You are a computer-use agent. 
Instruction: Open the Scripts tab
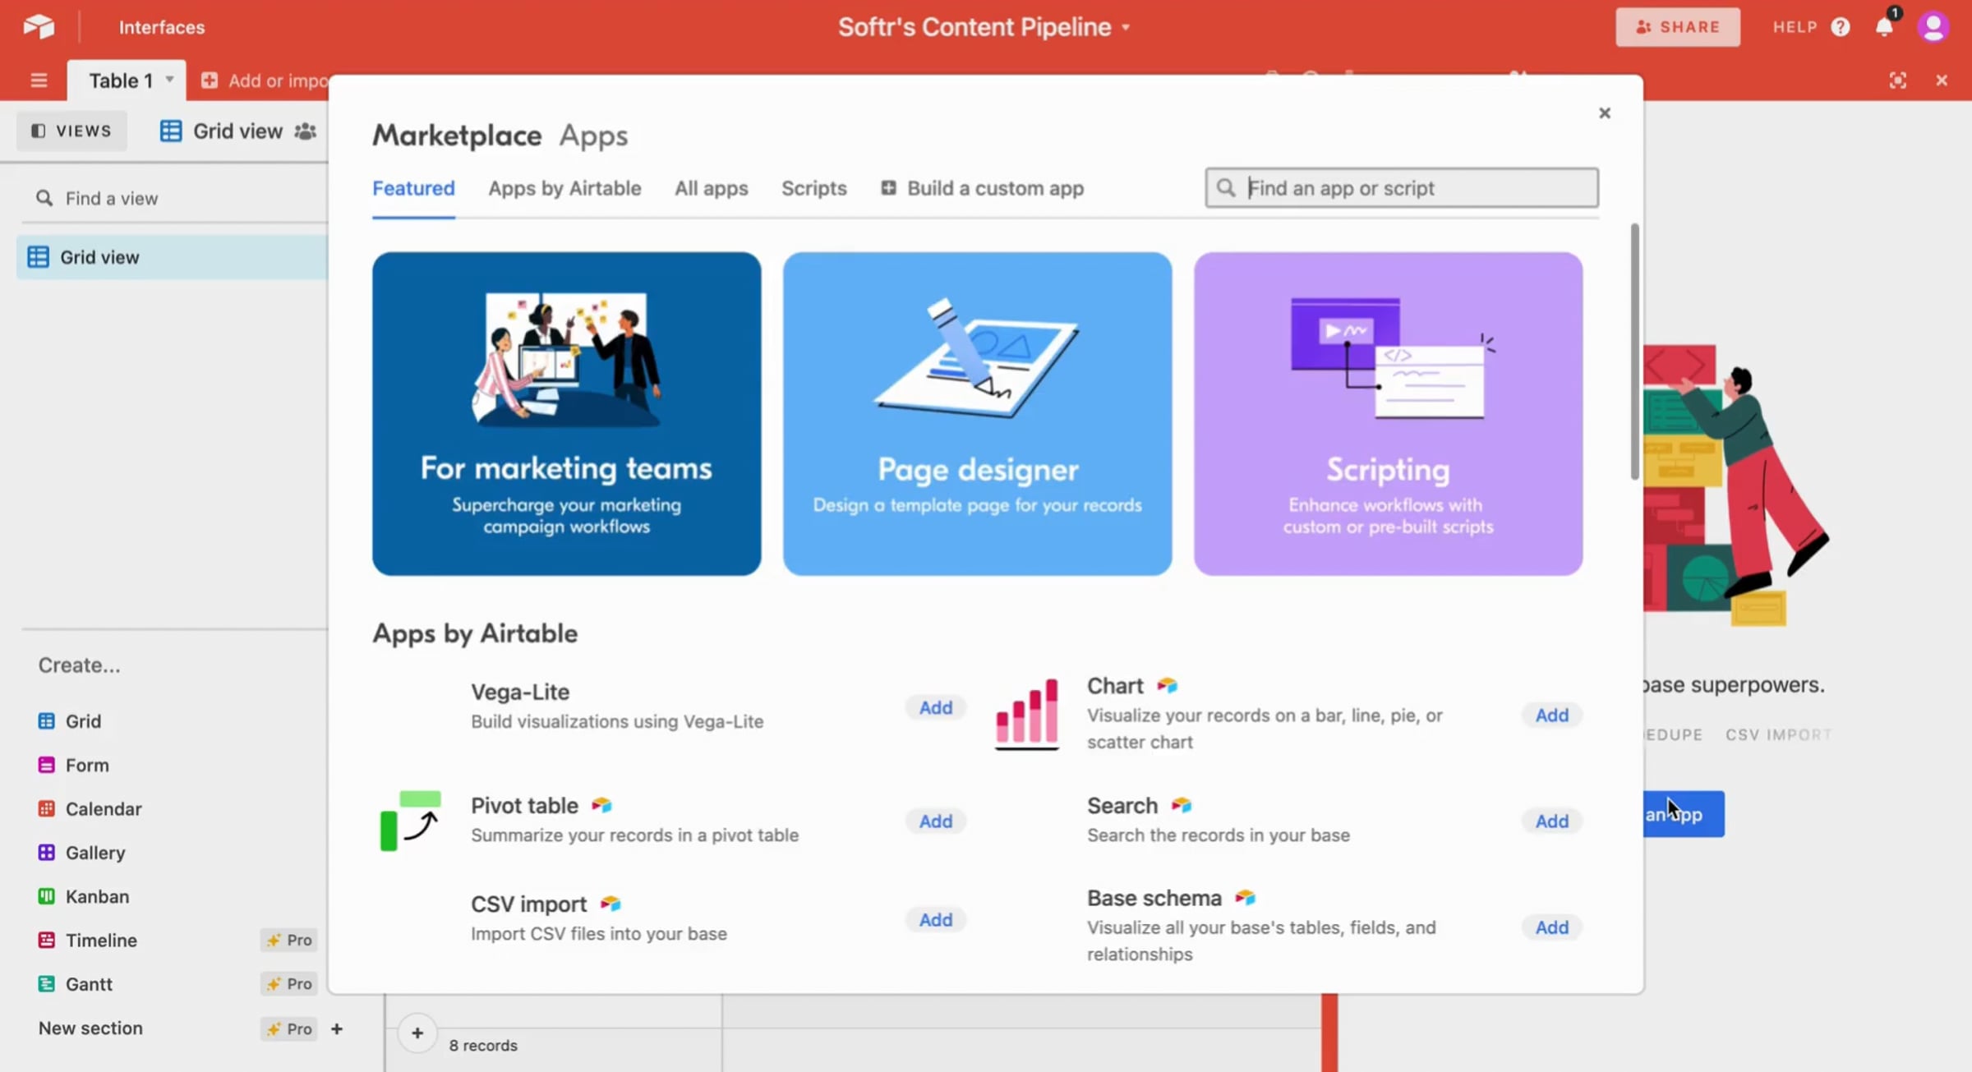point(813,188)
